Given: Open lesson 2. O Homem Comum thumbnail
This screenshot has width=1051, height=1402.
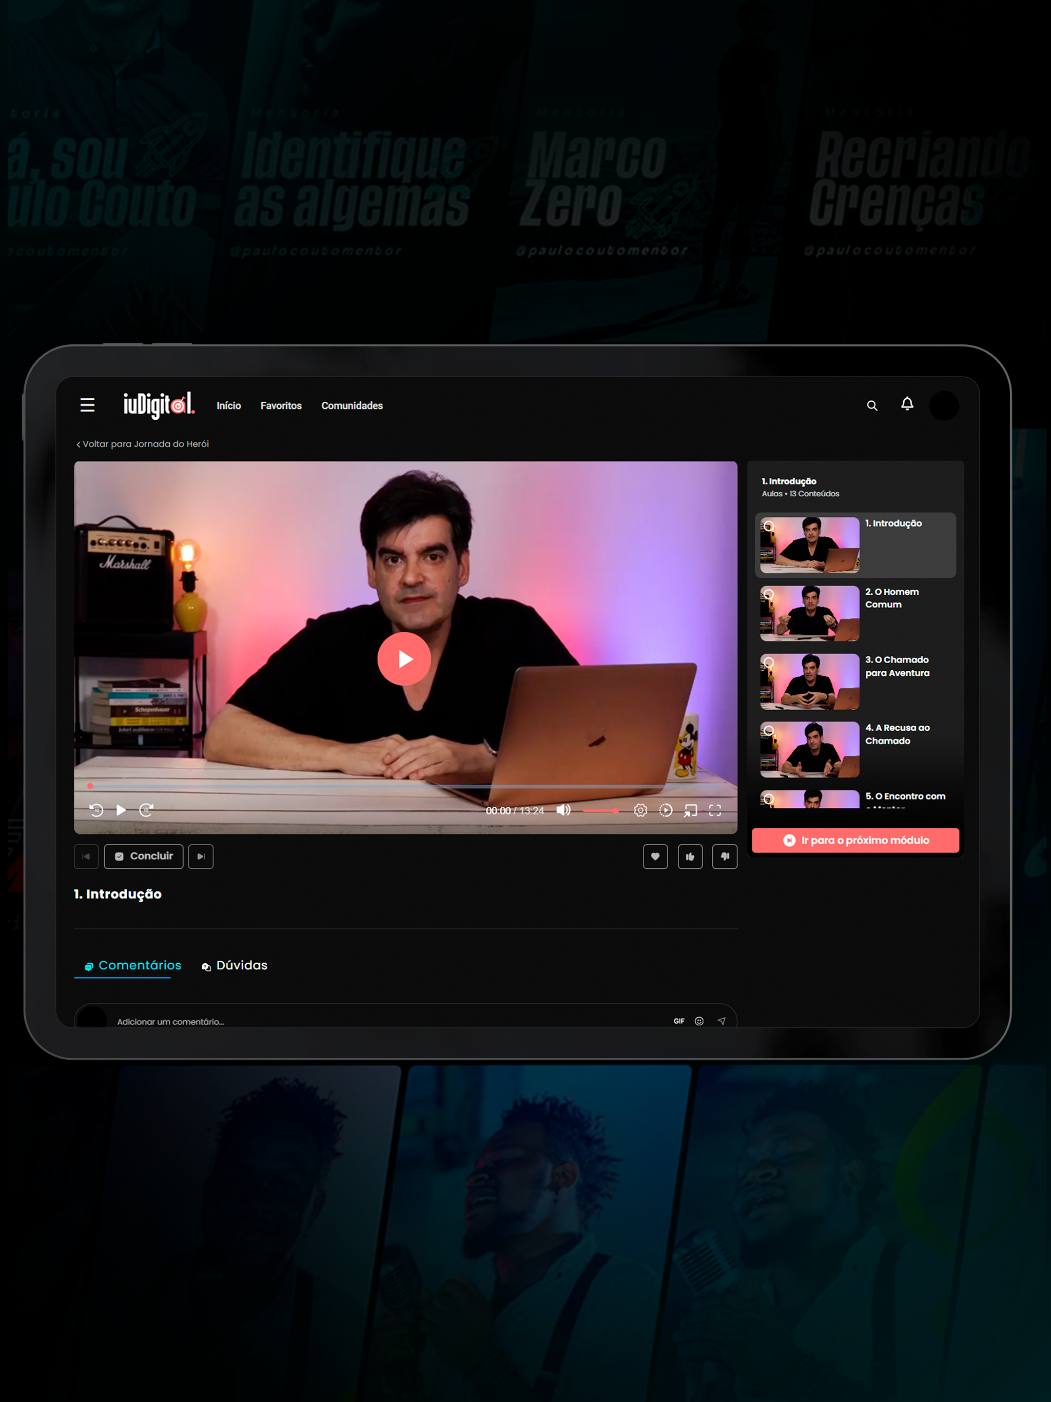Looking at the screenshot, I should [809, 613].
